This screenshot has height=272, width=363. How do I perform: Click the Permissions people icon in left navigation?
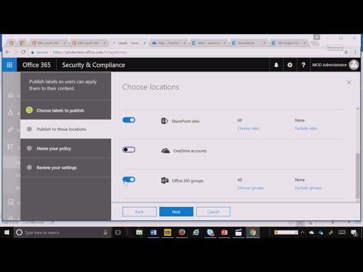tap(11, 130)
